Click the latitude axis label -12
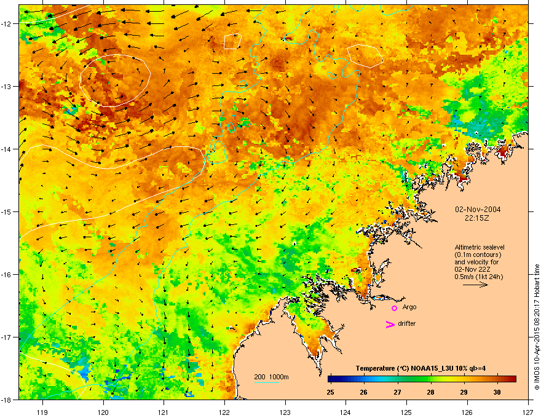Image resolution: width=541 pixels, height=418 pixels. point(6,24)
